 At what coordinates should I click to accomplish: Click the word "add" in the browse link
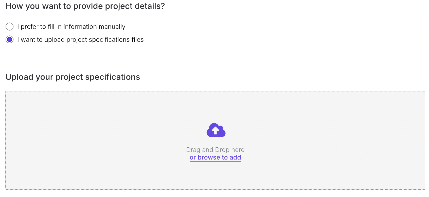click(x=235, y=157)
